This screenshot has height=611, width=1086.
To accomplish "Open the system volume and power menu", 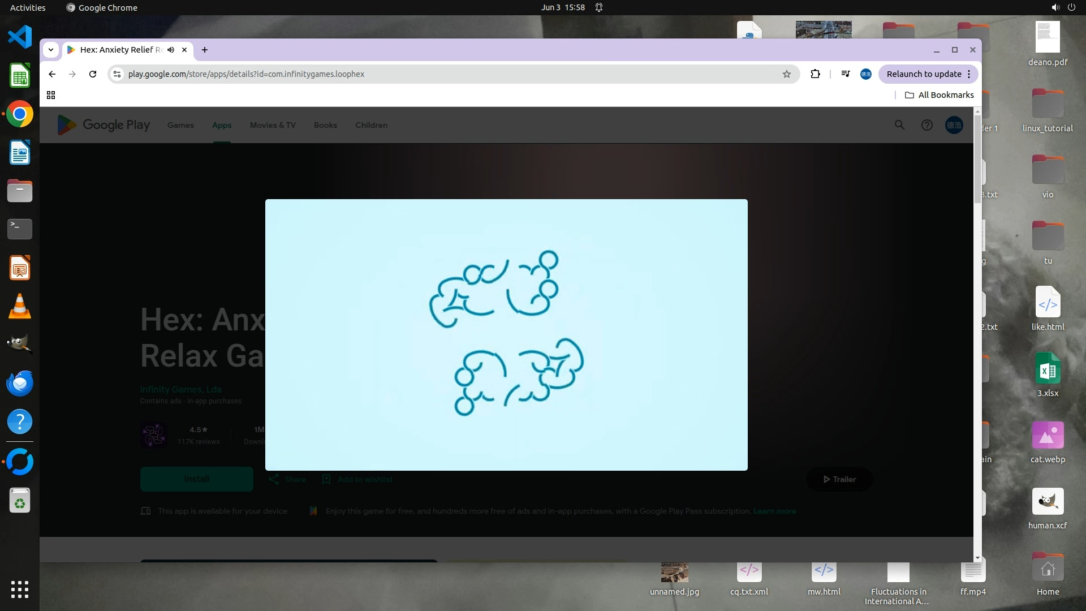I will pyautogui.click(x=1063, y=7).
